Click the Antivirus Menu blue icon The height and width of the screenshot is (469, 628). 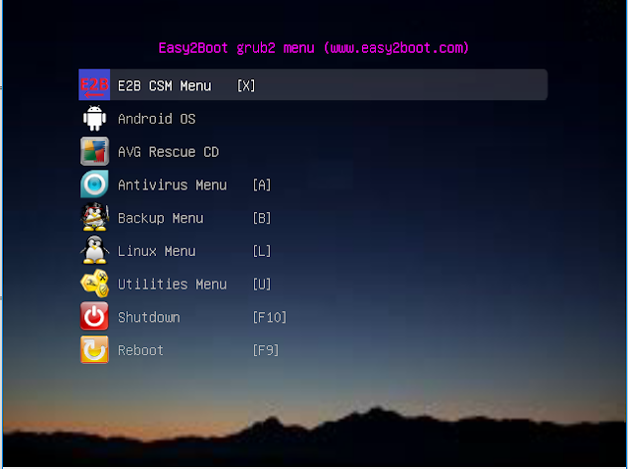coord(94,184)
